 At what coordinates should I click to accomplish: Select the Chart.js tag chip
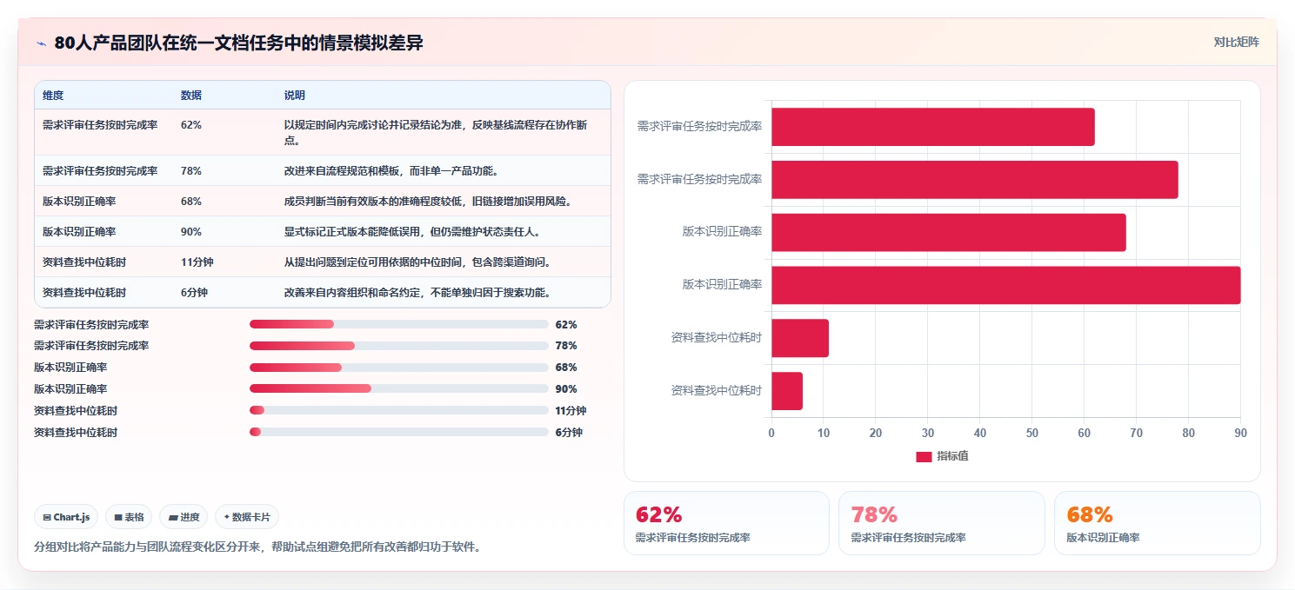tap(67, 517)
